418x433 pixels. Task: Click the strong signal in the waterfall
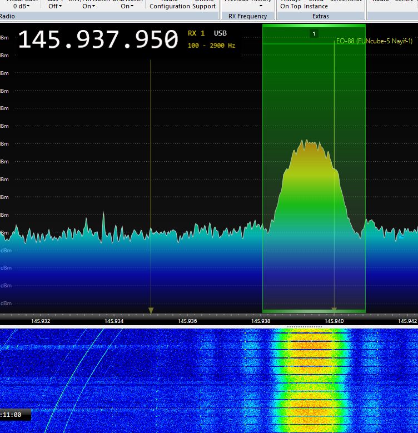311,381
